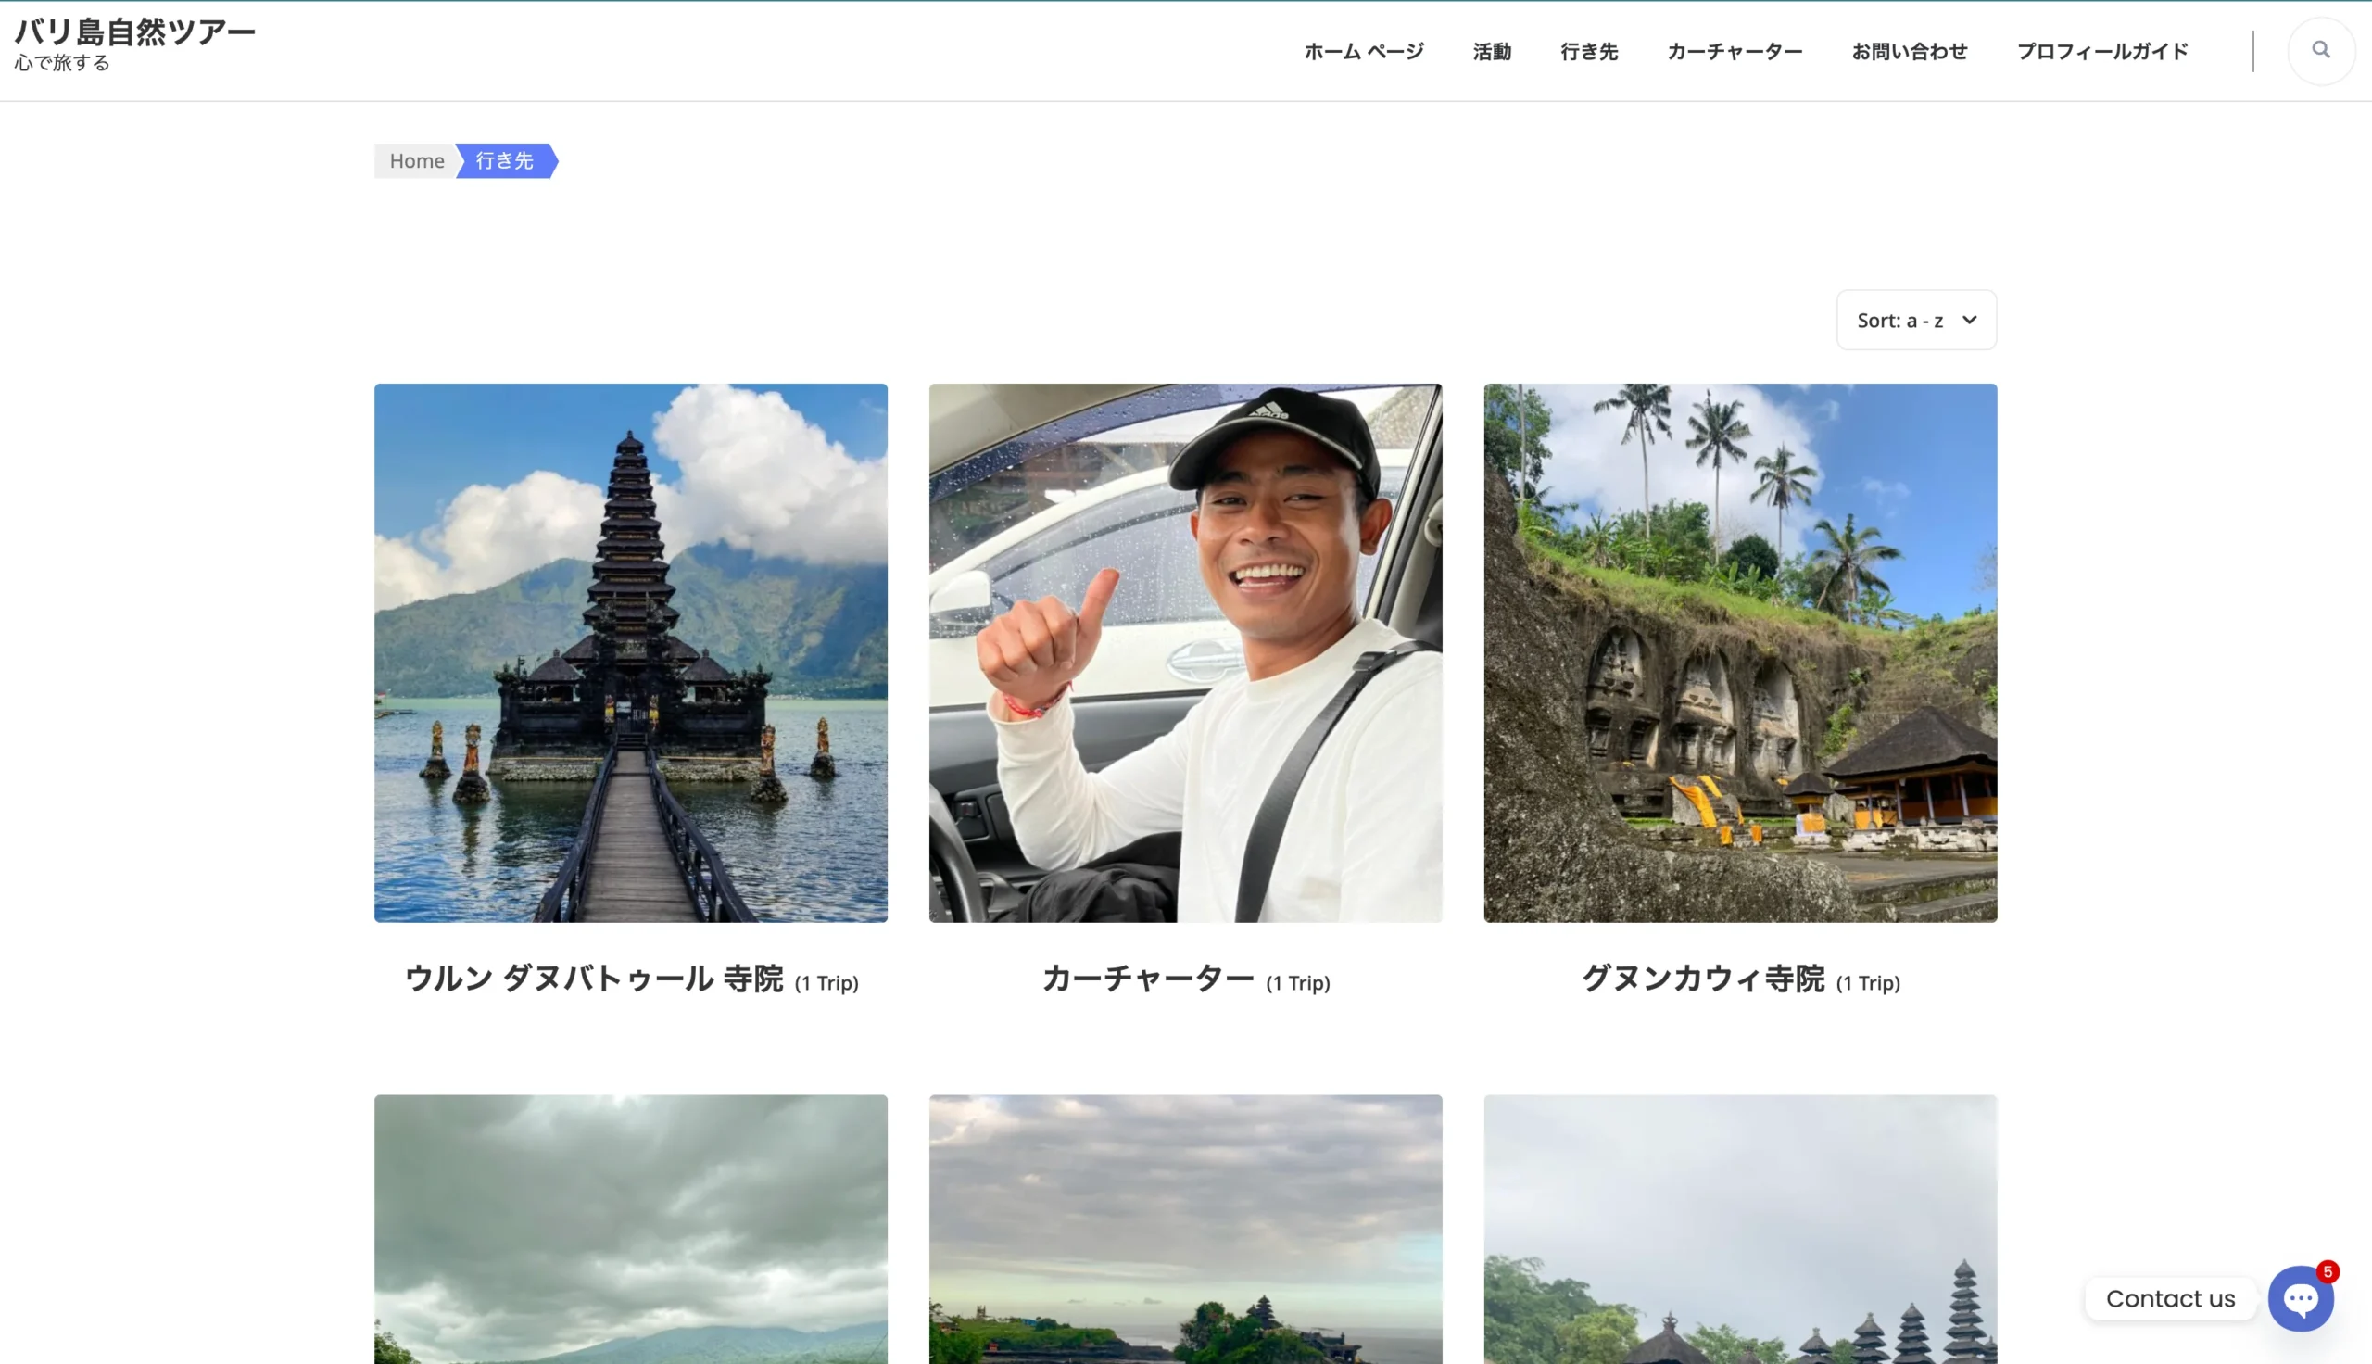
Task: Open ウルン ダヌバトゥール 寺院 title link
Action: coord(594,979)
